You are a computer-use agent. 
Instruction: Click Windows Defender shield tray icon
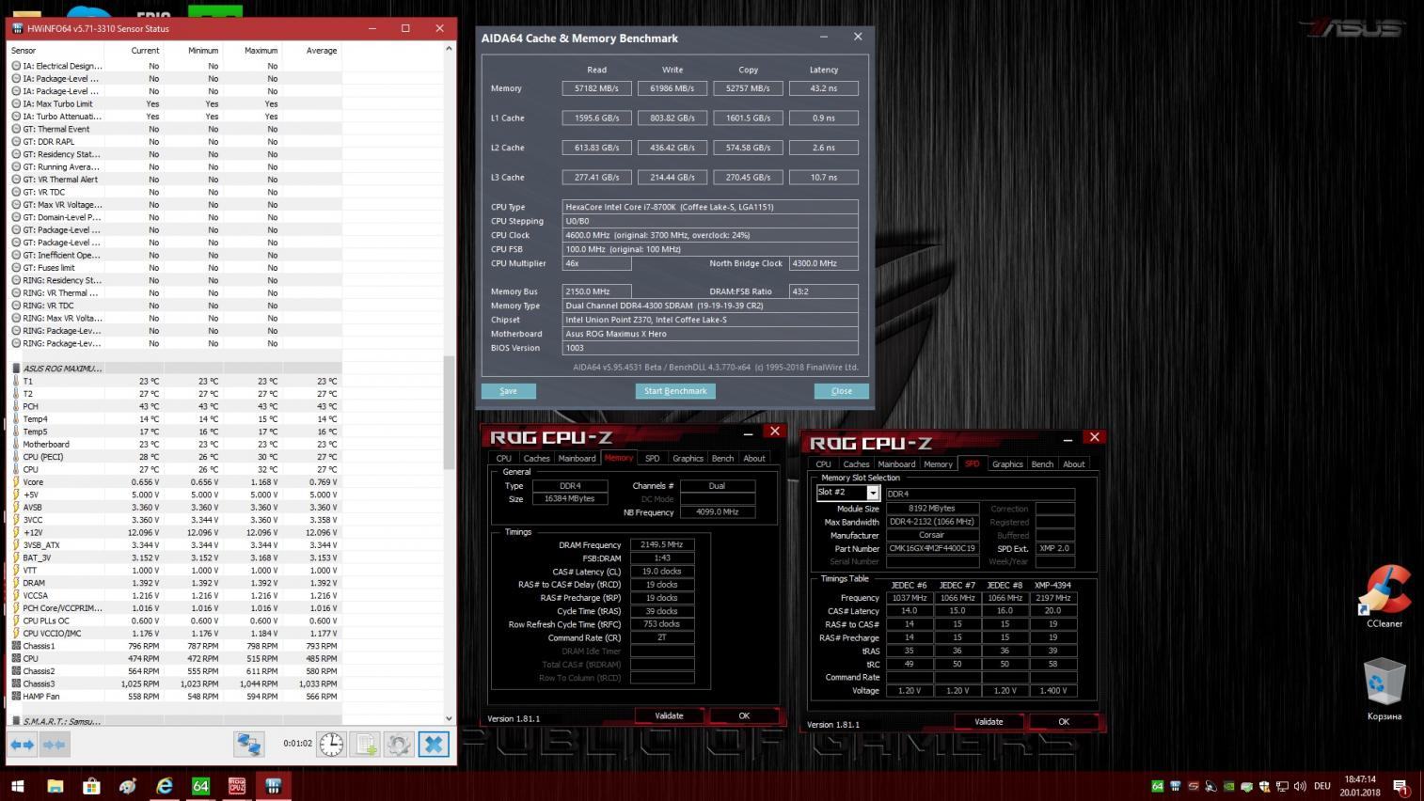[x=1265, y=786]
